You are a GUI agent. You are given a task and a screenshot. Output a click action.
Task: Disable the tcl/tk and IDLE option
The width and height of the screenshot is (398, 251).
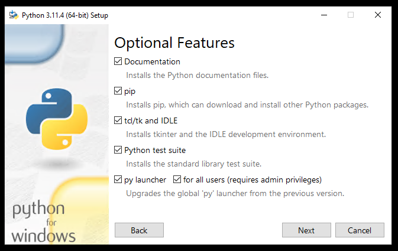click(x=118, y=120)
